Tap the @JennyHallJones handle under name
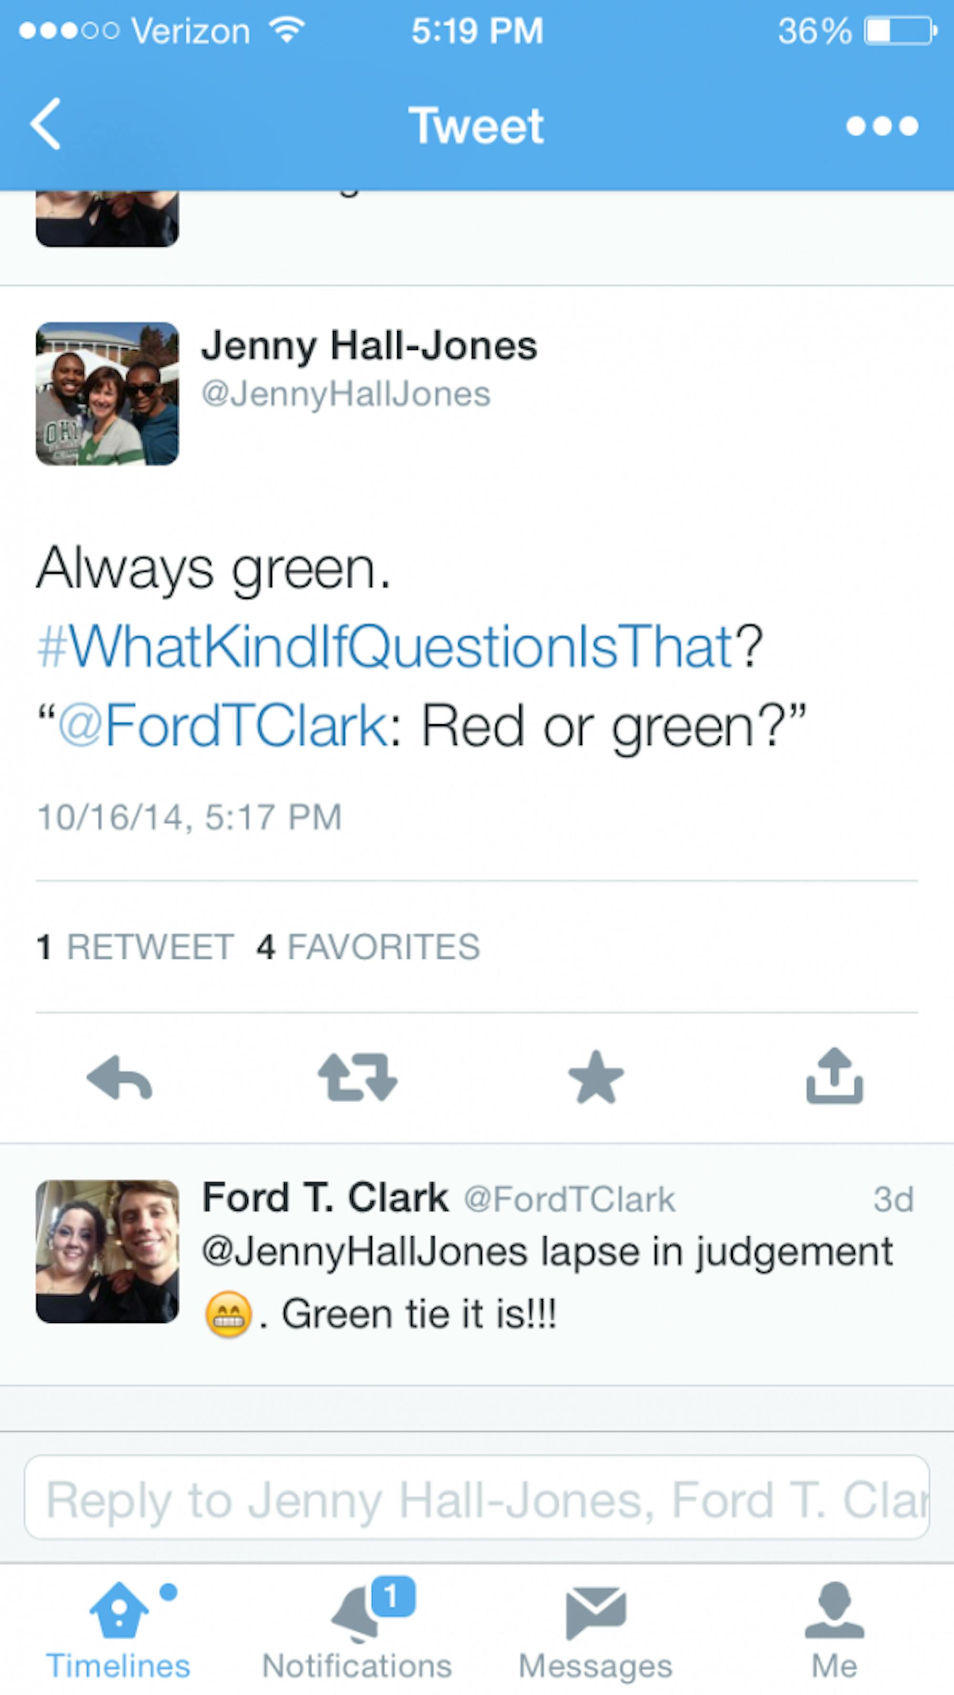 coord(346,394)
